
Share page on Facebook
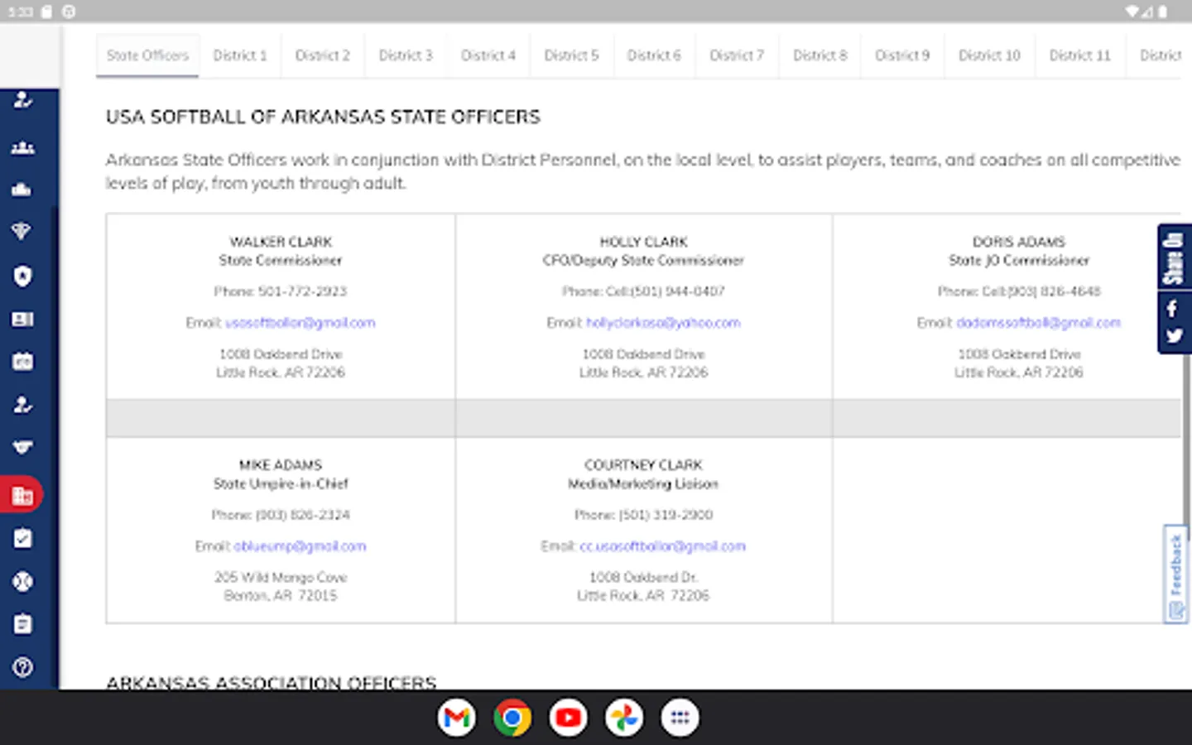point(1173,309)
